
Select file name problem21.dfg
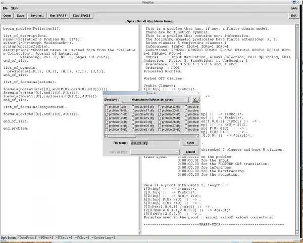[144, 130]
